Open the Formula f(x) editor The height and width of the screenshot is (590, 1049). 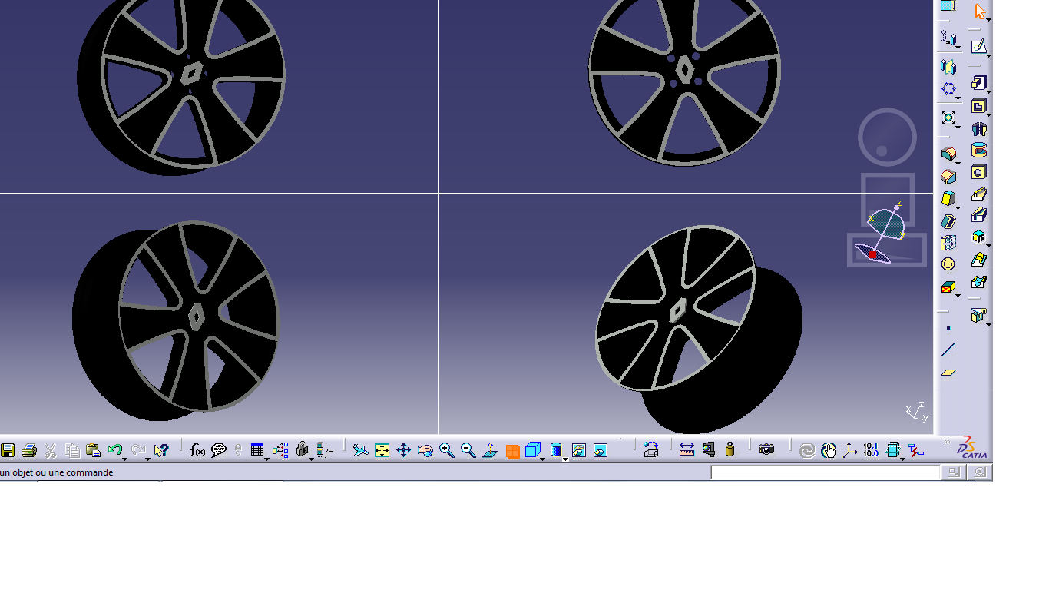coord(197,450)
